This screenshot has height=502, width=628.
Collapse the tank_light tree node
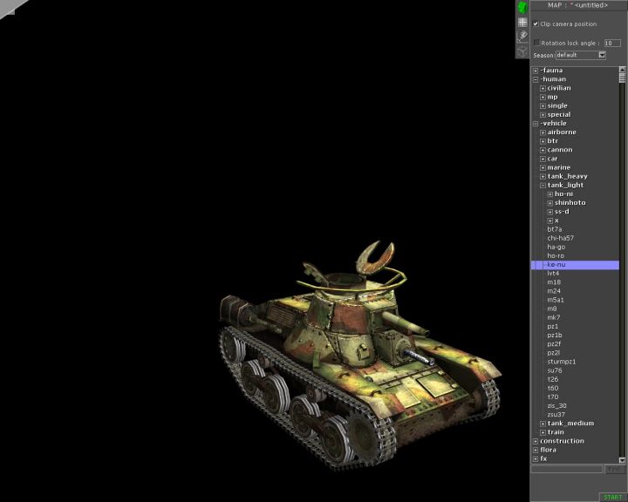[x=543, y=185]
